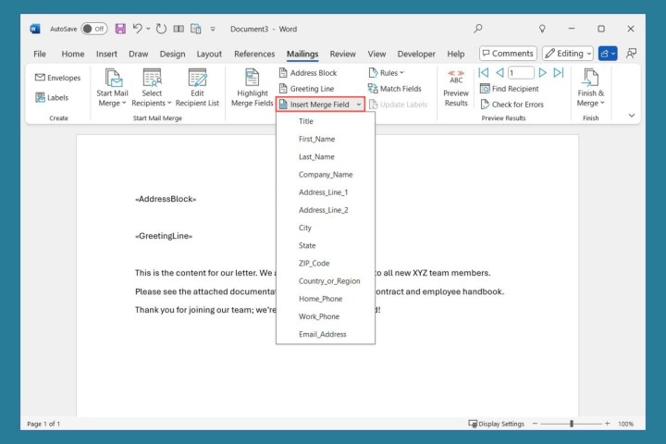Click the record number input box
This screenshot has height=444, width=666.
(521, 72)
